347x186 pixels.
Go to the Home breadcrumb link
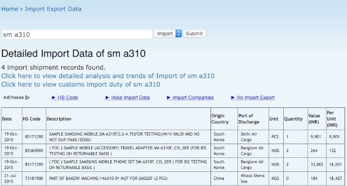9,9
